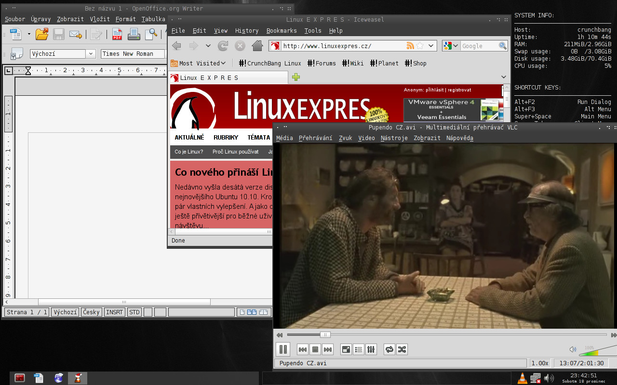
Task: Mute audio with VLC speaker icon
Action: [x=573, y=349]
